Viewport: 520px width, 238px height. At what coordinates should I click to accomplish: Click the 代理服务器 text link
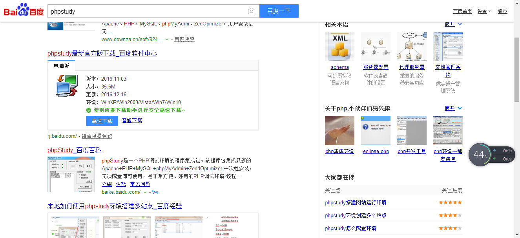tap(412, 67)
